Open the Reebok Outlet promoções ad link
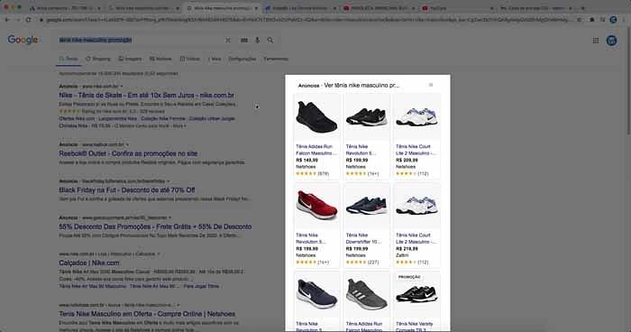The height and width of the screenshot is (332, 631). point(128,153)
